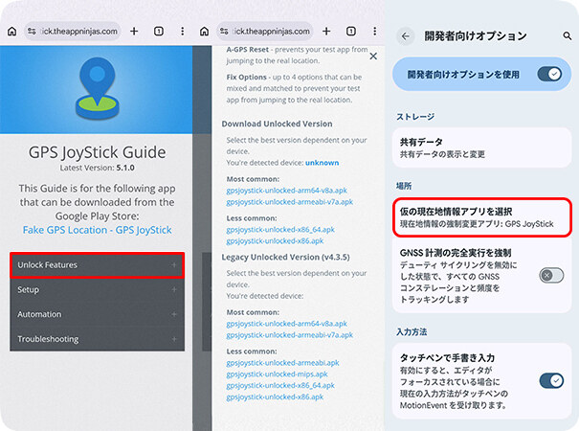579x431 pixels.
Task: Select 'Legacy Unlocked Version (v4.3.5)' heading
Action: [285, 257]
